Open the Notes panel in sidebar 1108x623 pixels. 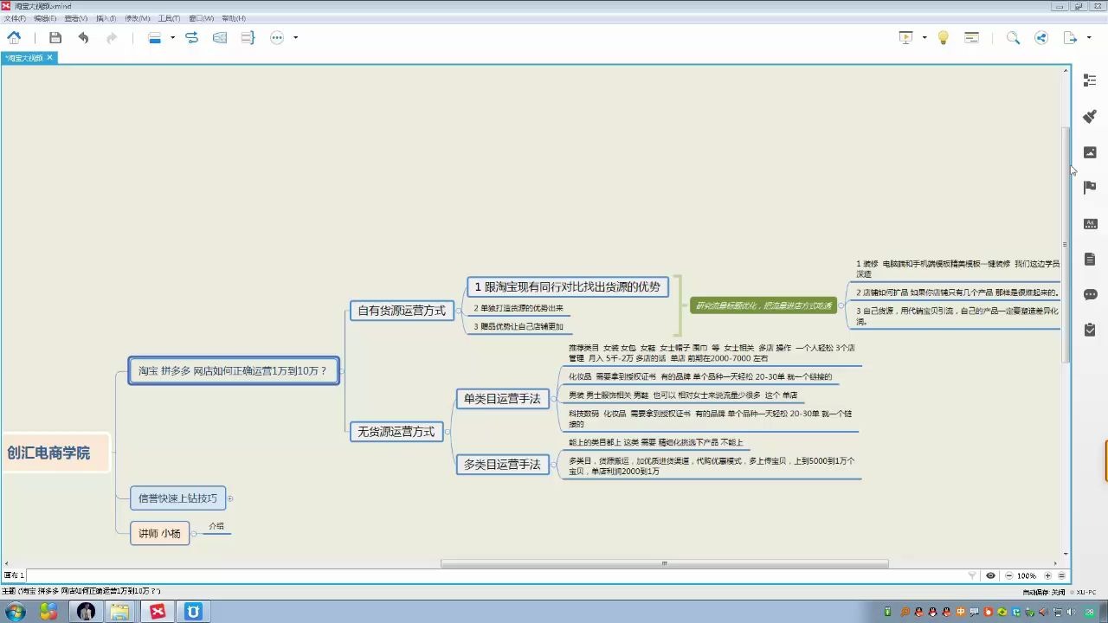coord(1090,259)
